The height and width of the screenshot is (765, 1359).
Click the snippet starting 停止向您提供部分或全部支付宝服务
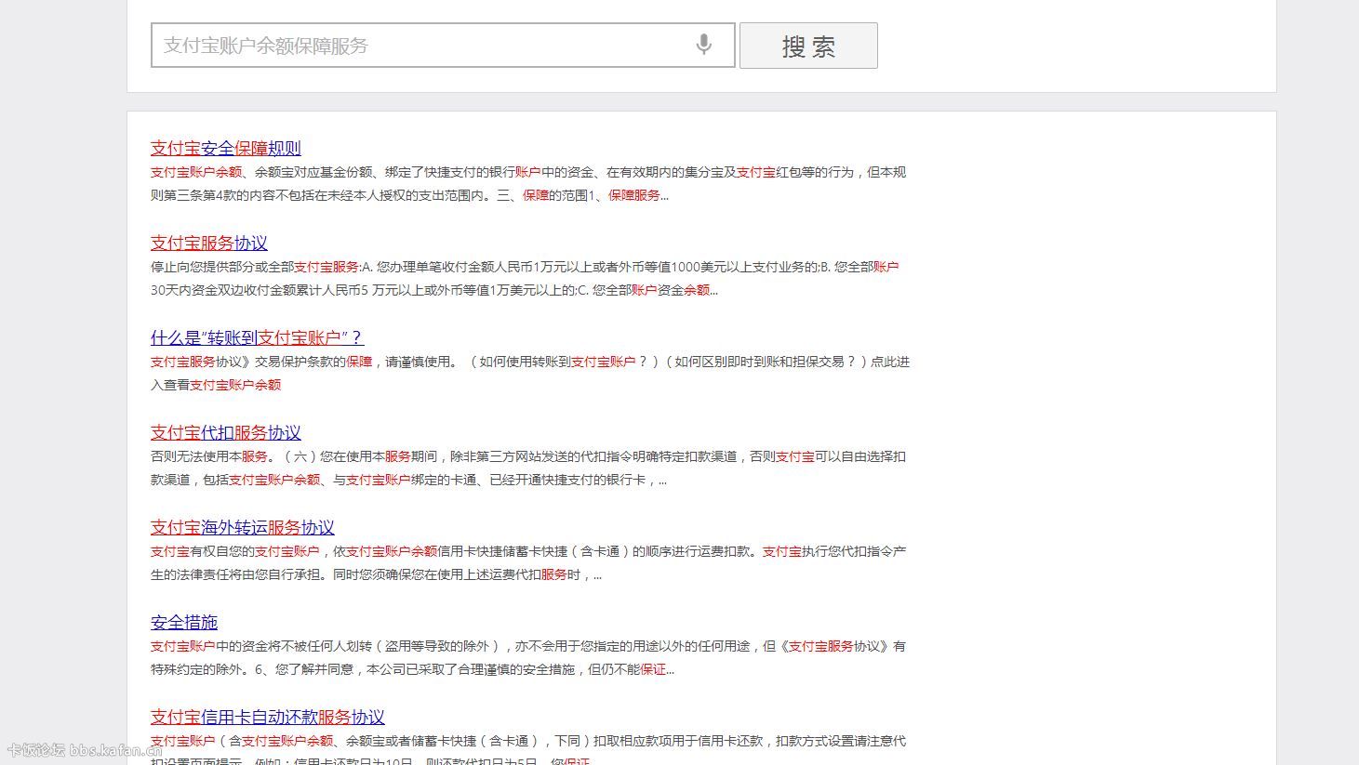525,279
